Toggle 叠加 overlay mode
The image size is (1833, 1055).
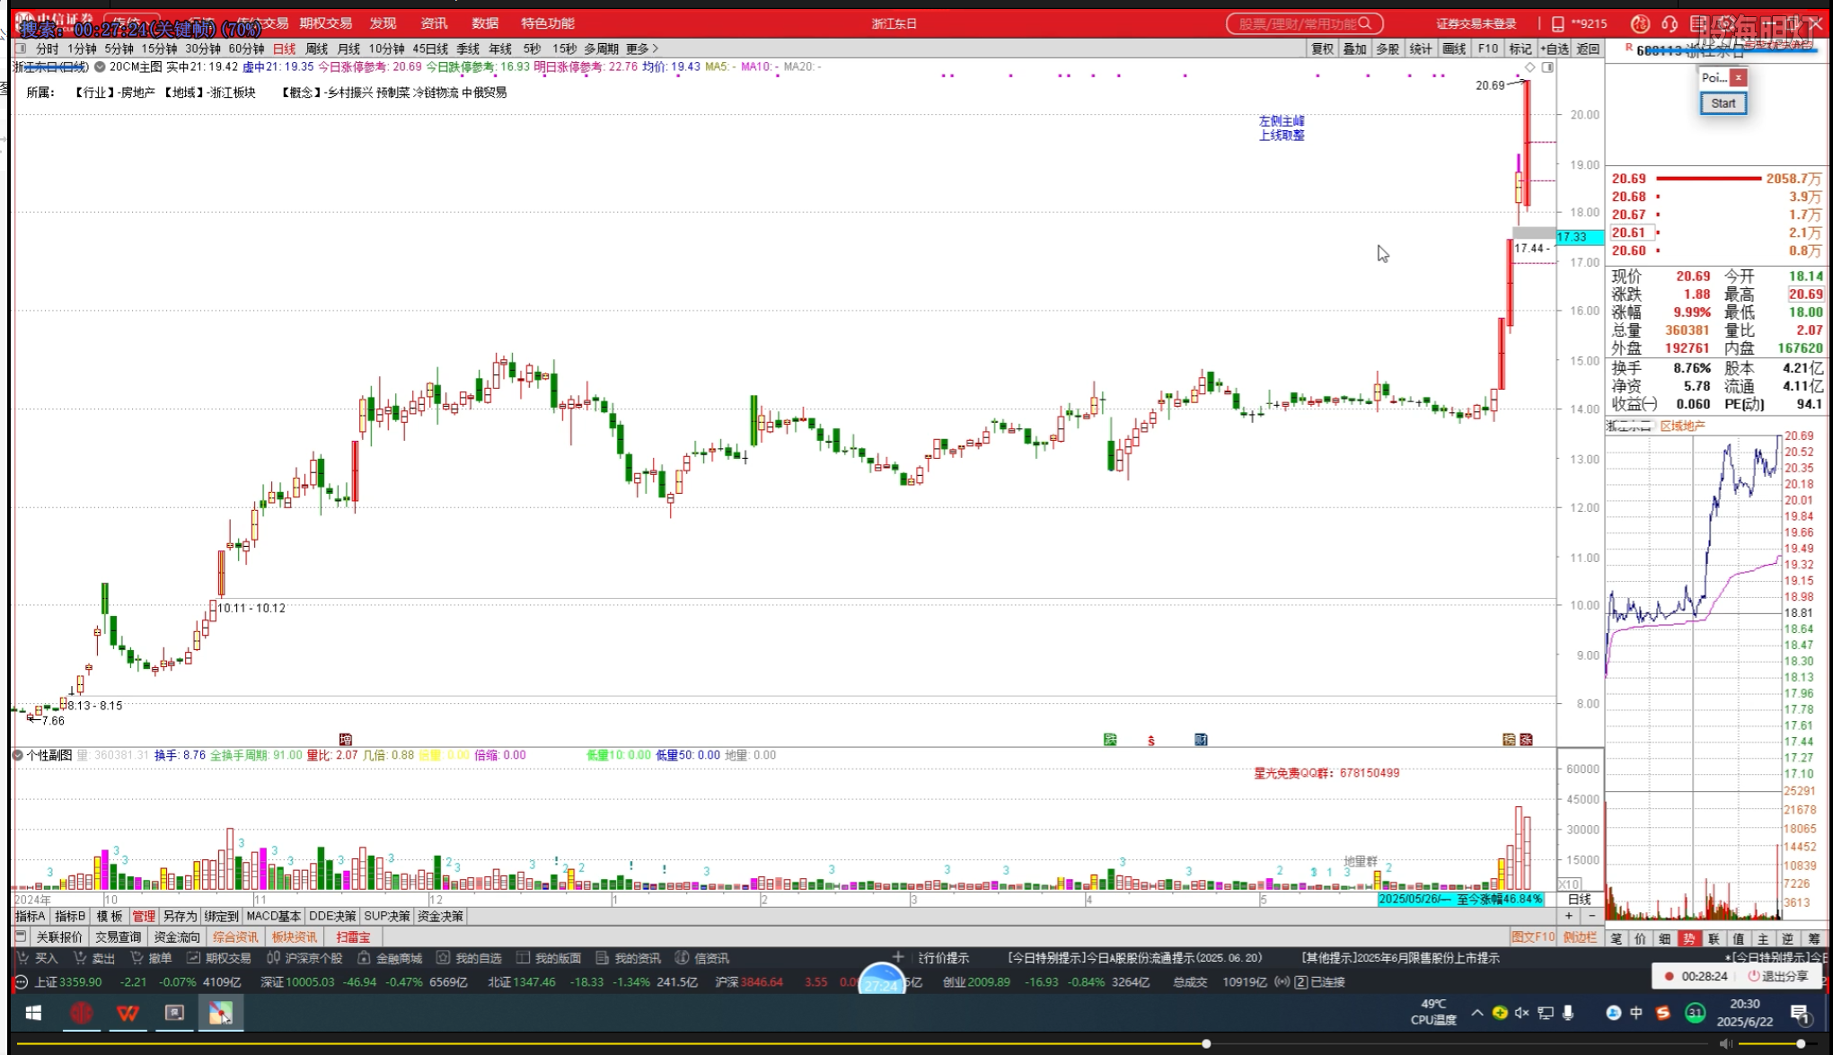[x=1355, y=48]
